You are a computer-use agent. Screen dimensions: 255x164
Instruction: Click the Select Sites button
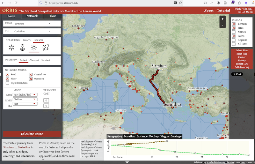click(242, 50)
